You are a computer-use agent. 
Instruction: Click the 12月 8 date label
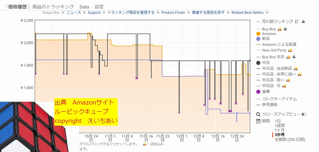tap(199, 138)
